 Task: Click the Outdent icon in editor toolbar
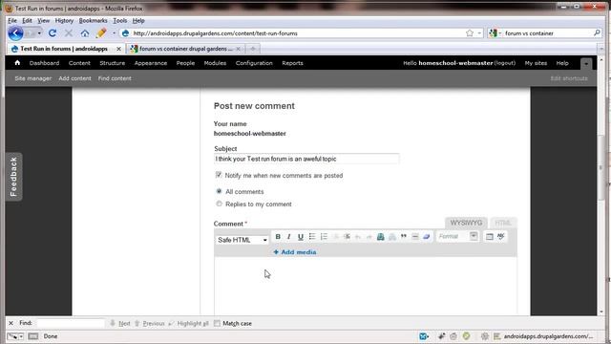pos(335,236)
